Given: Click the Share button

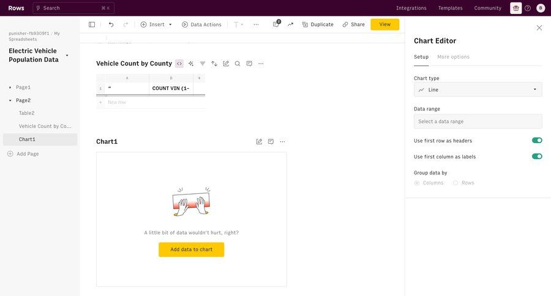Looking at the screenshot, I should (353, 24).
